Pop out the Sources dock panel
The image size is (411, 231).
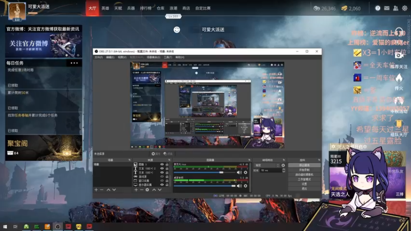tap(169, 160)
